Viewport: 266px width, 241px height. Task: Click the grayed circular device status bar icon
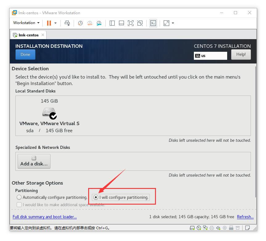pyautogui.click(x=225, y=228)
